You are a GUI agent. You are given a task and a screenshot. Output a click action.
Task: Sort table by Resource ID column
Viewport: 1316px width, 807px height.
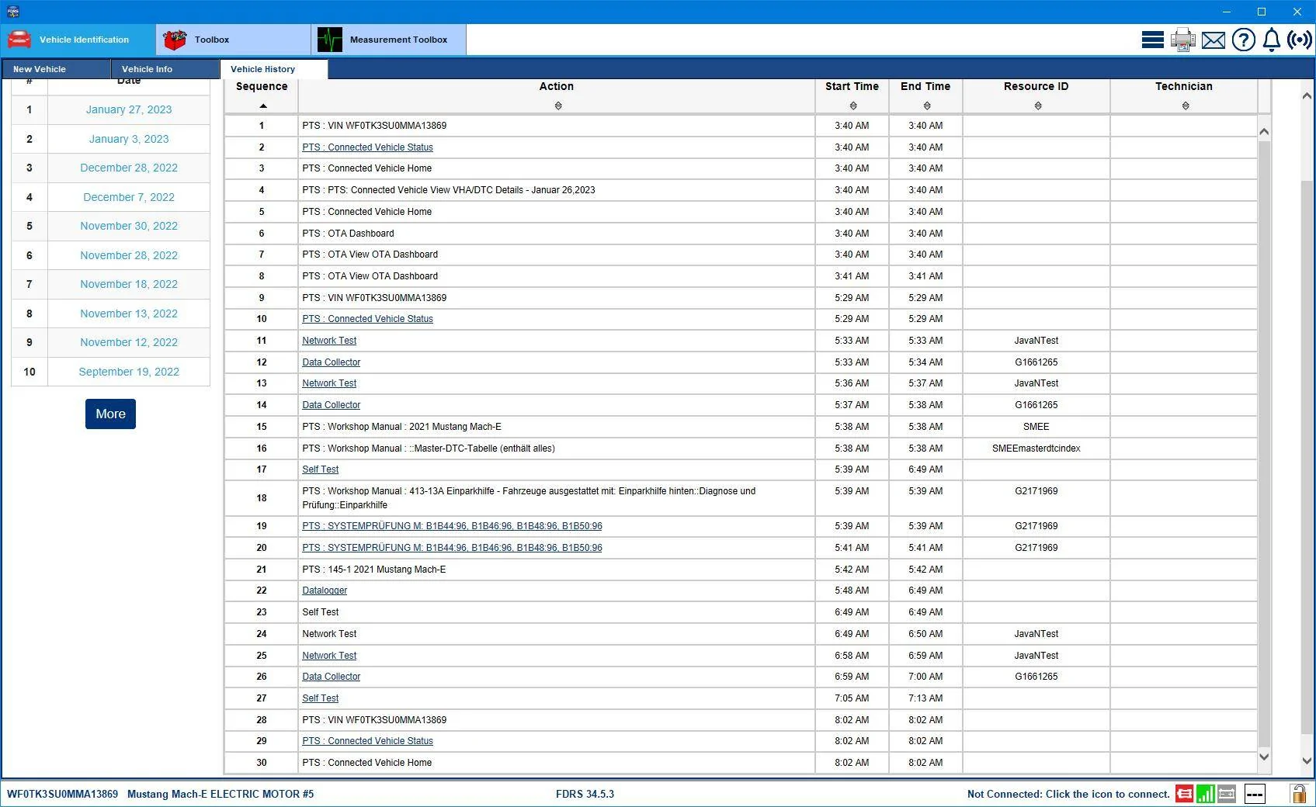coord(1038,106)
